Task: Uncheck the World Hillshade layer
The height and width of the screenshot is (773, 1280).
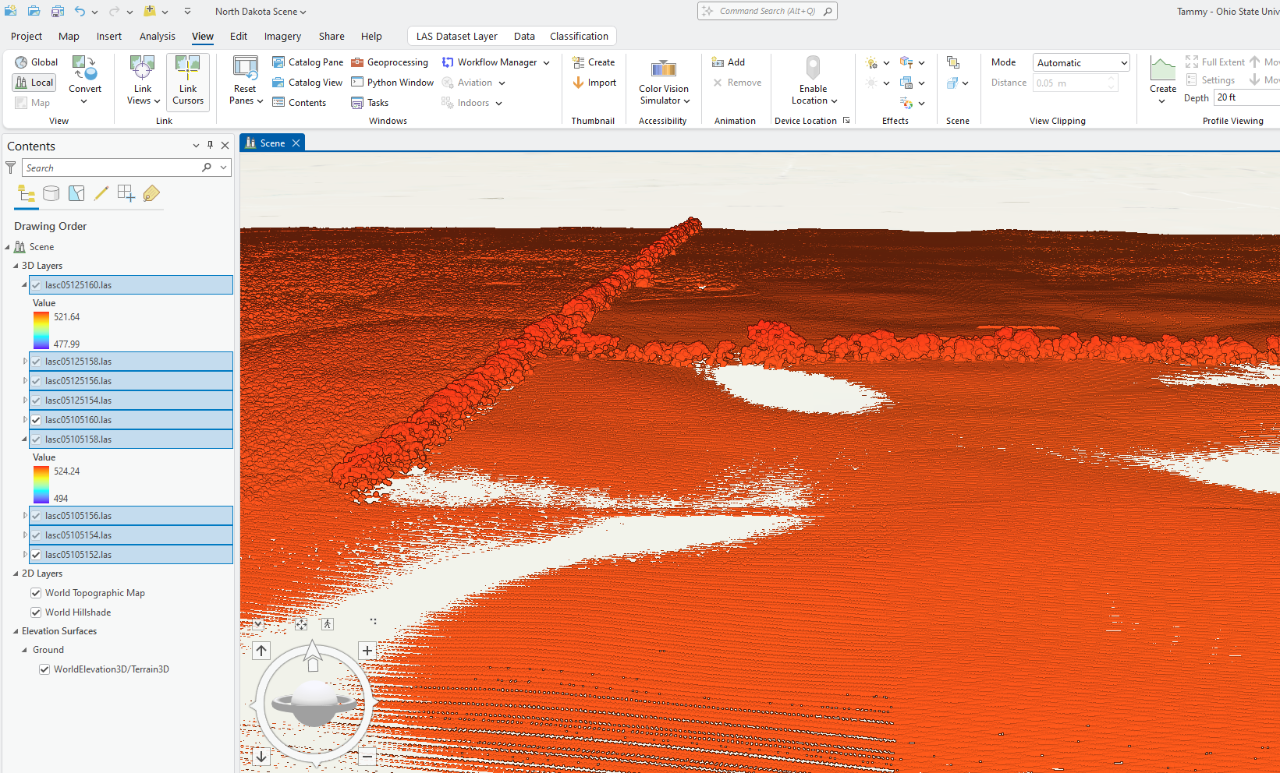Action: 36,612
